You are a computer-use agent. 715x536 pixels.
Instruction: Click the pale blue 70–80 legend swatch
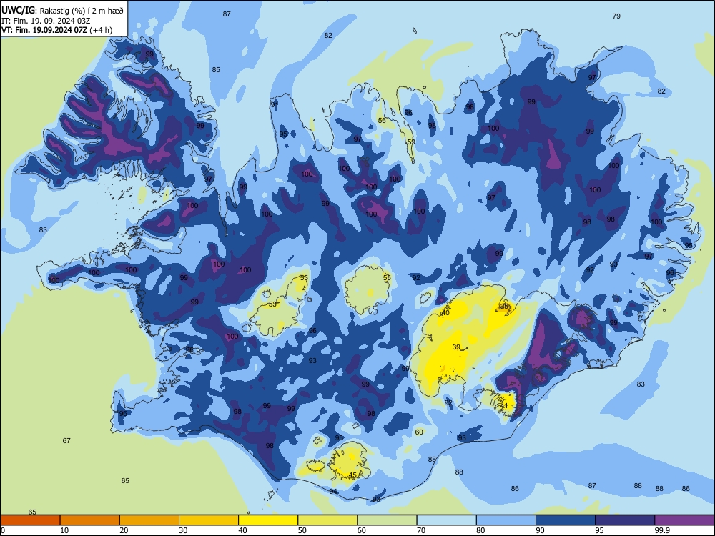click(446, 520)
